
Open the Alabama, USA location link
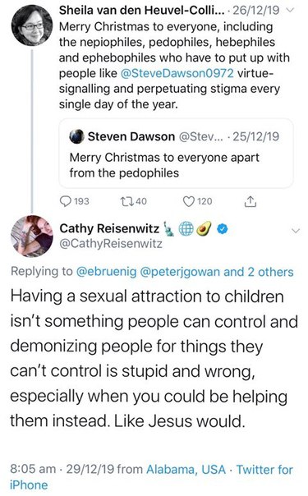[x=186, y=470]
